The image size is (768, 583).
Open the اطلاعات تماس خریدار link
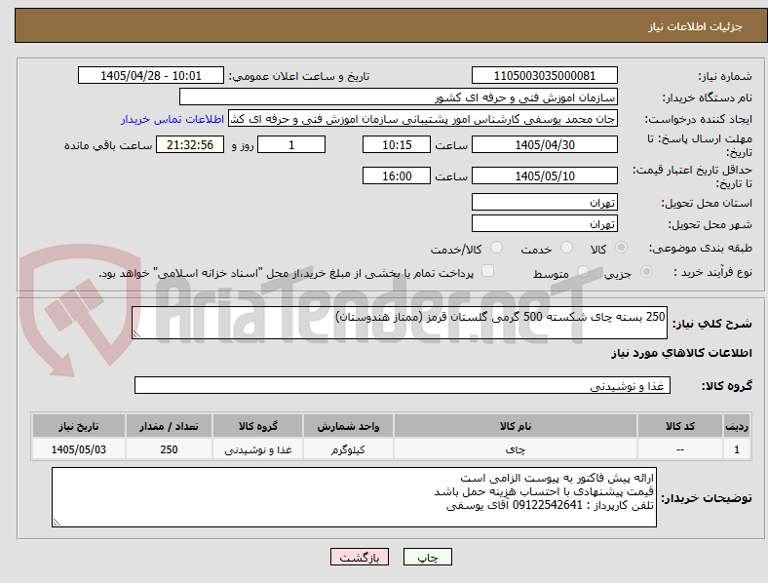(x=173, y=119)
